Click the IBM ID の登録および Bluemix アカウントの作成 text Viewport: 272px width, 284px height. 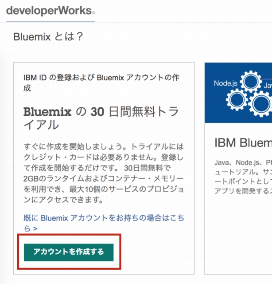(101, 83)
